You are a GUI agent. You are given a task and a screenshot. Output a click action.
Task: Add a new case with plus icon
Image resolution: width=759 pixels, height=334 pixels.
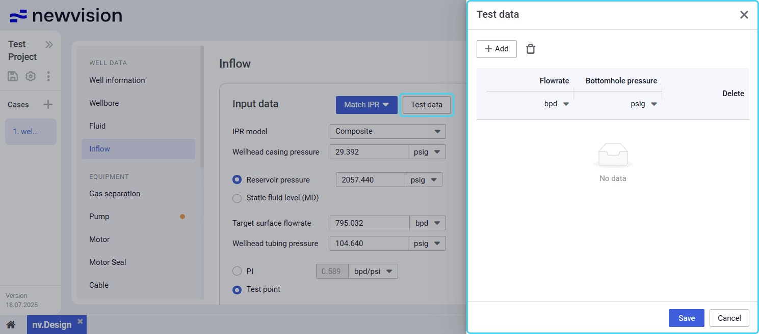tap(48, 105)
